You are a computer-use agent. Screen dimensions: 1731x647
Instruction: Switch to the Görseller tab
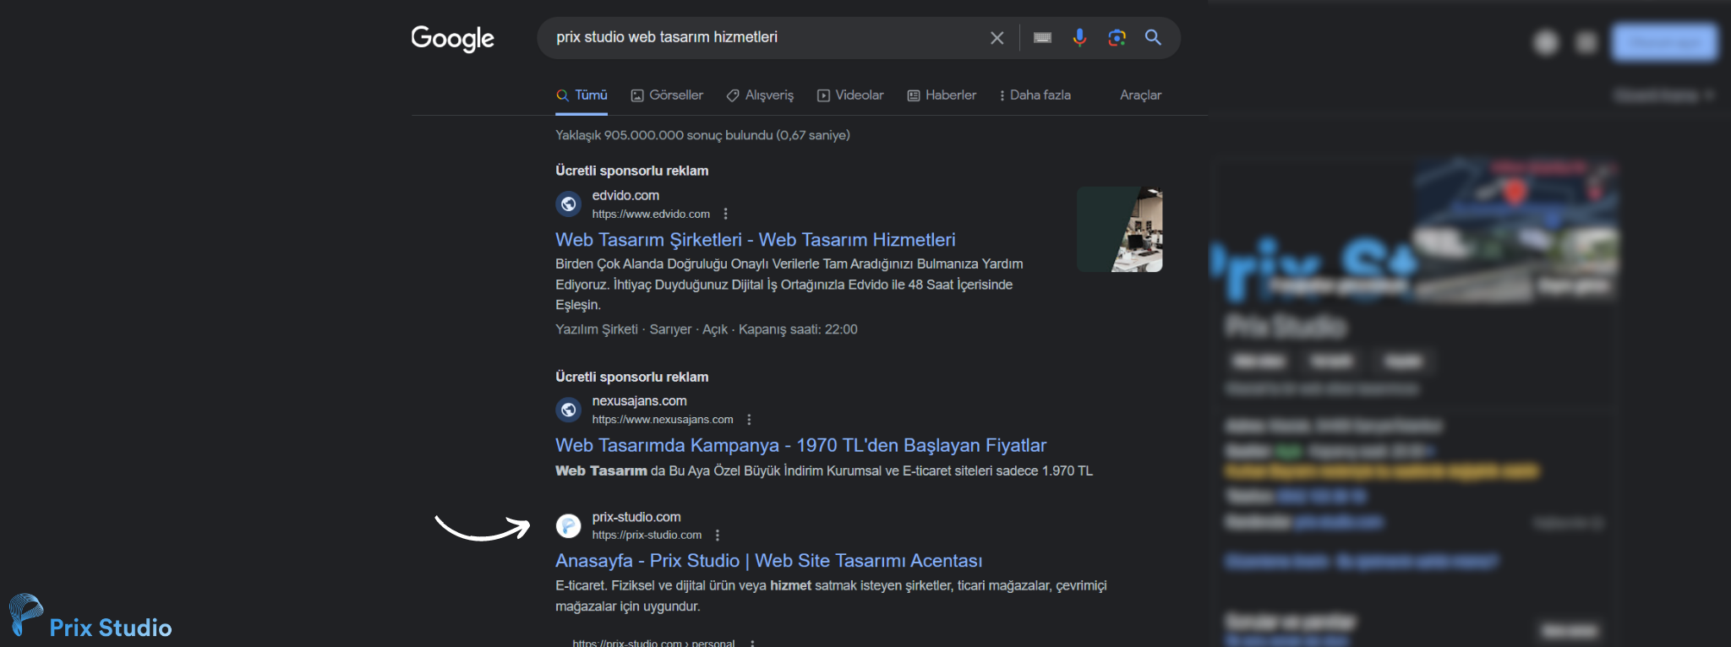coord(667,95)
